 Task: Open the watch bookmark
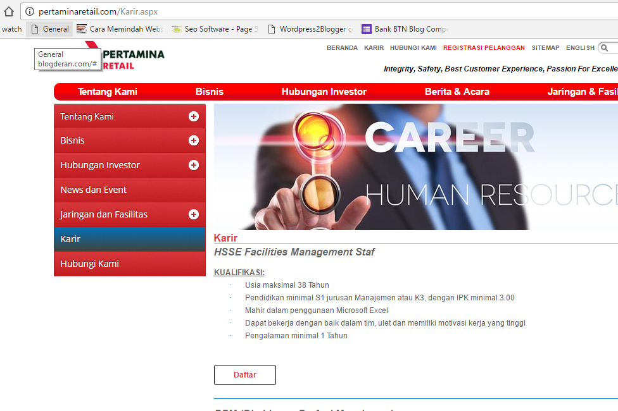(12, 29)
